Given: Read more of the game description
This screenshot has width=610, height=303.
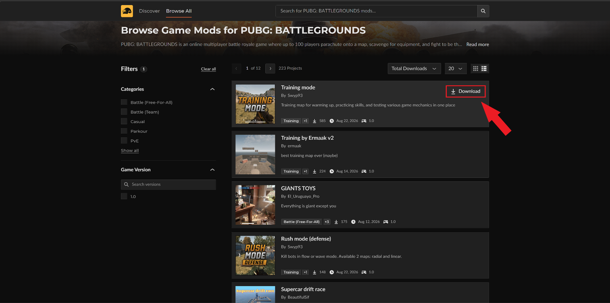Looking at the screenshot, I should click(478, 44).
